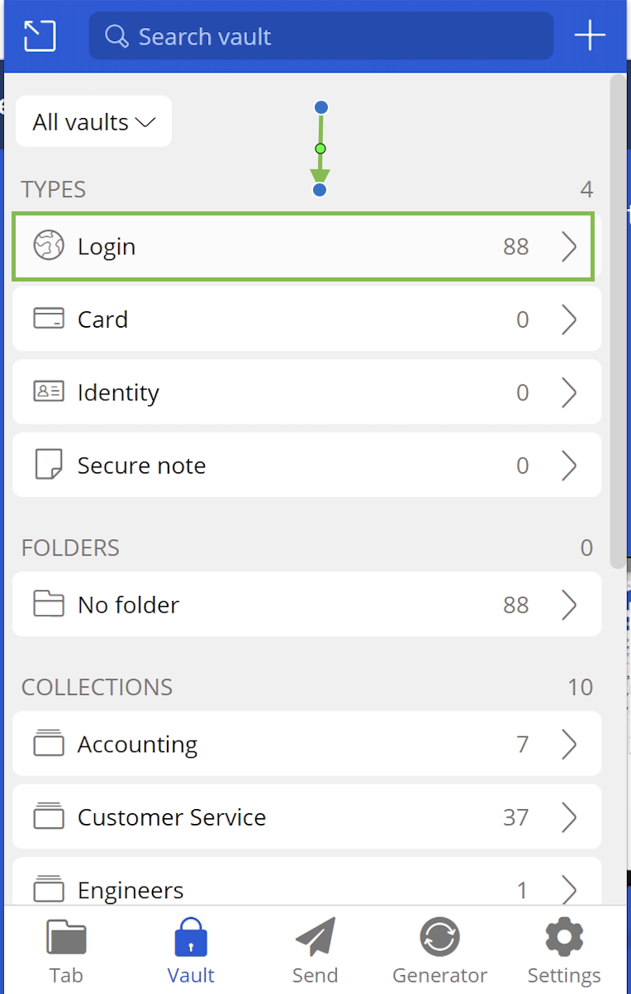Expand the Secure note chevron
631x994 pixels.
(x=569, y=465)
